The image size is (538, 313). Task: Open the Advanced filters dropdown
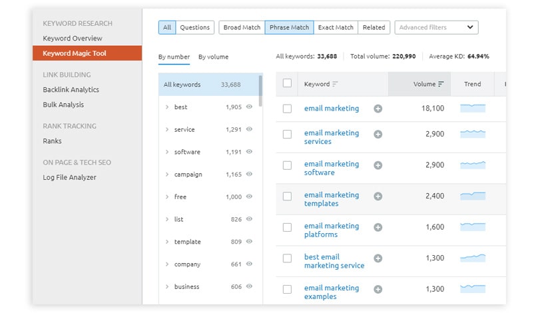click(x=436, y=27)
